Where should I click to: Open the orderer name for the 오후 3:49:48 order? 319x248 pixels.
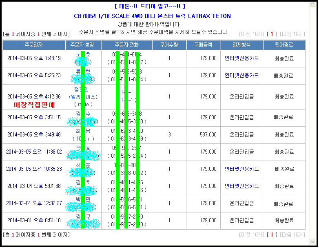pyautogui.click(x=83, y=131)
